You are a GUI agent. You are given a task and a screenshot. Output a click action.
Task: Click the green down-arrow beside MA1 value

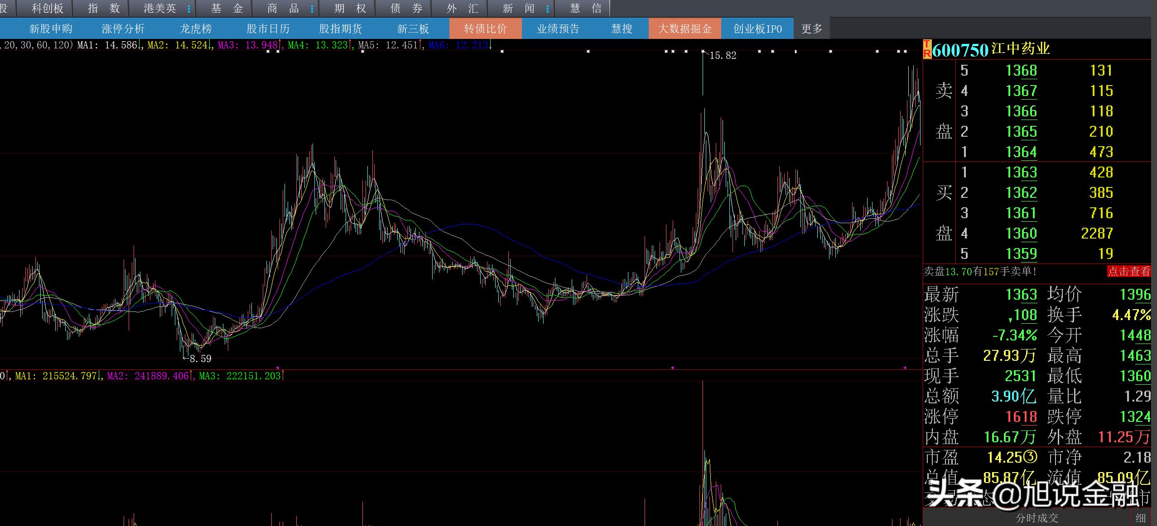(x=140, y=45)
